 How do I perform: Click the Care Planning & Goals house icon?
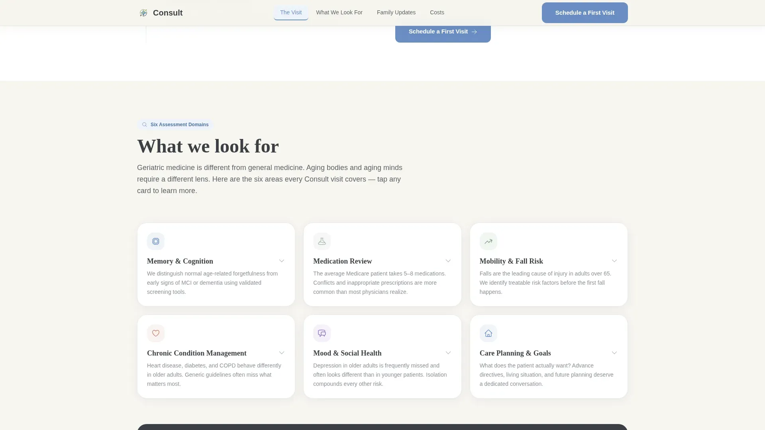pyautogui.click(x=488, y=333)
